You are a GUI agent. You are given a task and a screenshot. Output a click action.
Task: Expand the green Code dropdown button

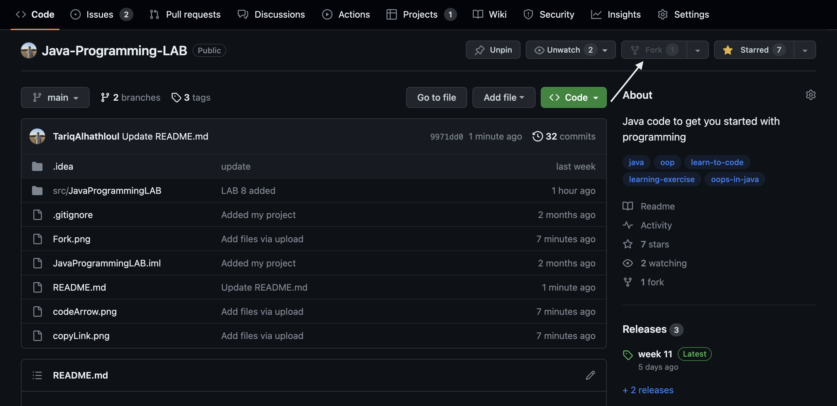[x=573, y=97]
